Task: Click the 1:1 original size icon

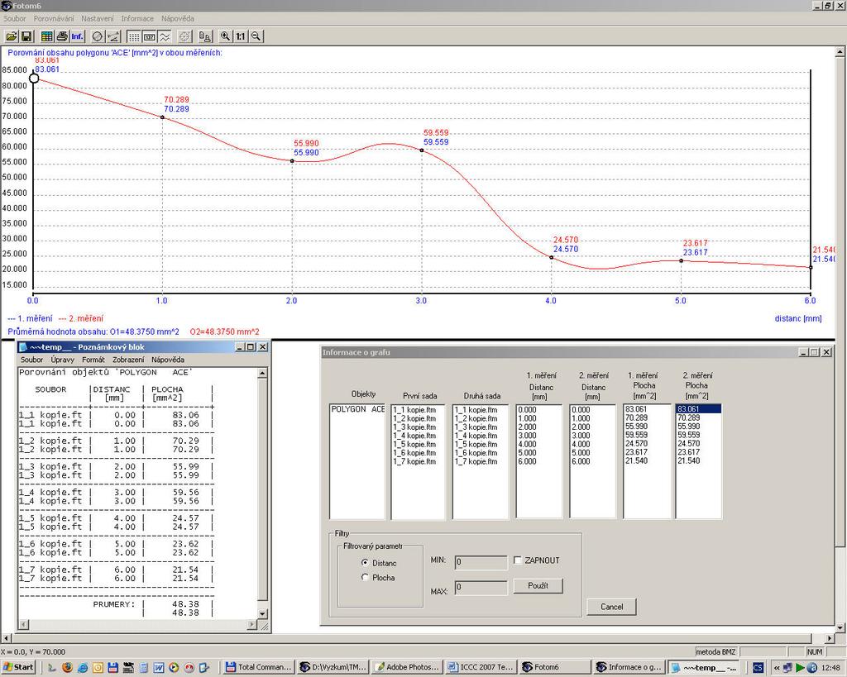Action: click(241, 36)
